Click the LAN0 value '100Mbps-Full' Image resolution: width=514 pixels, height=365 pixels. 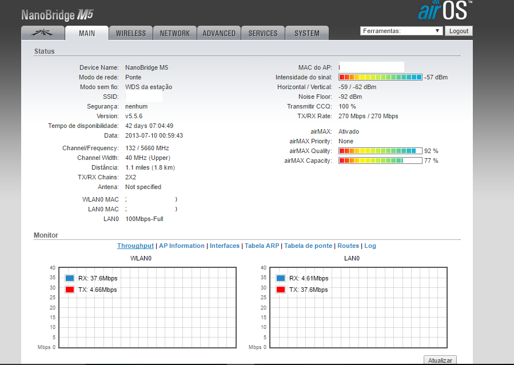click(144, 219)
